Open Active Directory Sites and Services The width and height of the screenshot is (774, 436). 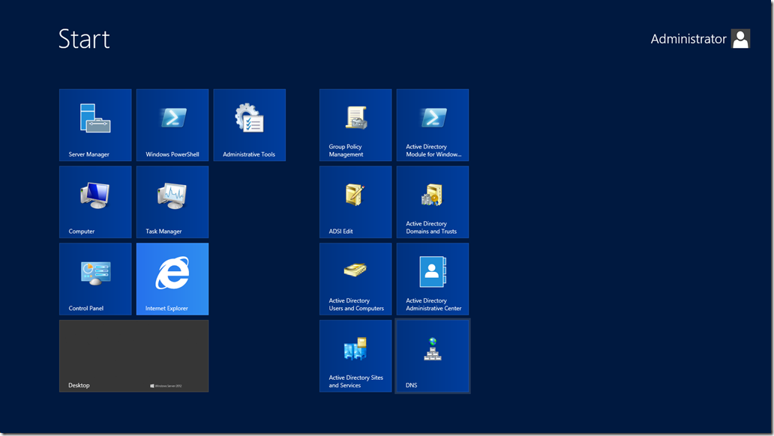tap(355, 356)
